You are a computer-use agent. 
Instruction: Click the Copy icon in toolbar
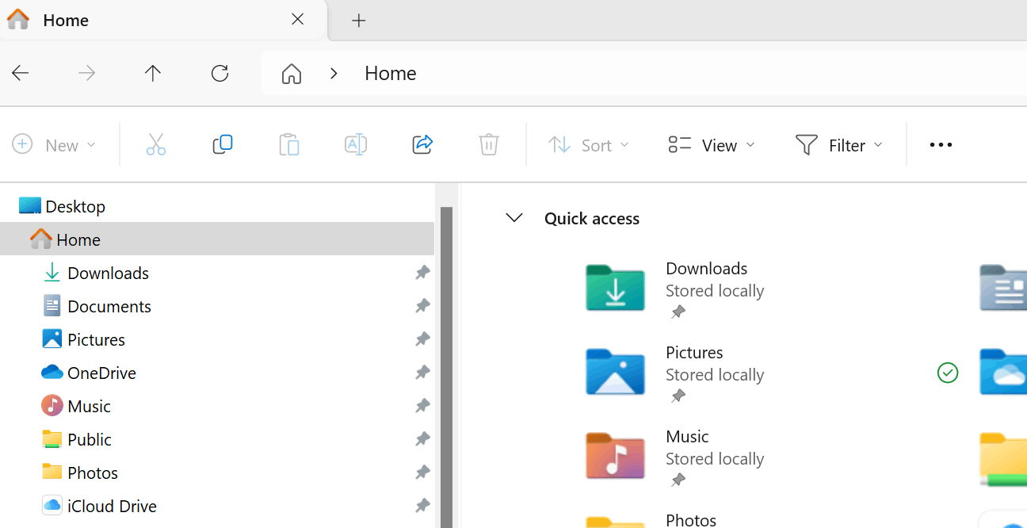tap(223, 144)
